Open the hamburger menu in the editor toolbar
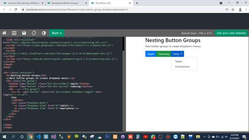The image size is (249, 140). (x=14, y=33)
